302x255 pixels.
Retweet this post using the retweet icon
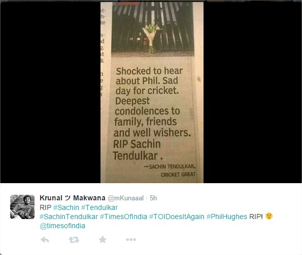74,240
